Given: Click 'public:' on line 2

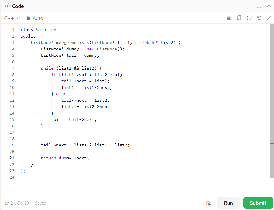Looking at the screenshot, I should pos(29,36).
